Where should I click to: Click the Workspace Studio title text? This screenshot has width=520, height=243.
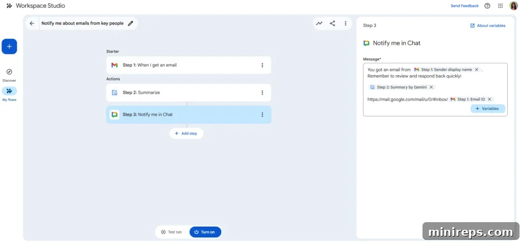(41, 6)
